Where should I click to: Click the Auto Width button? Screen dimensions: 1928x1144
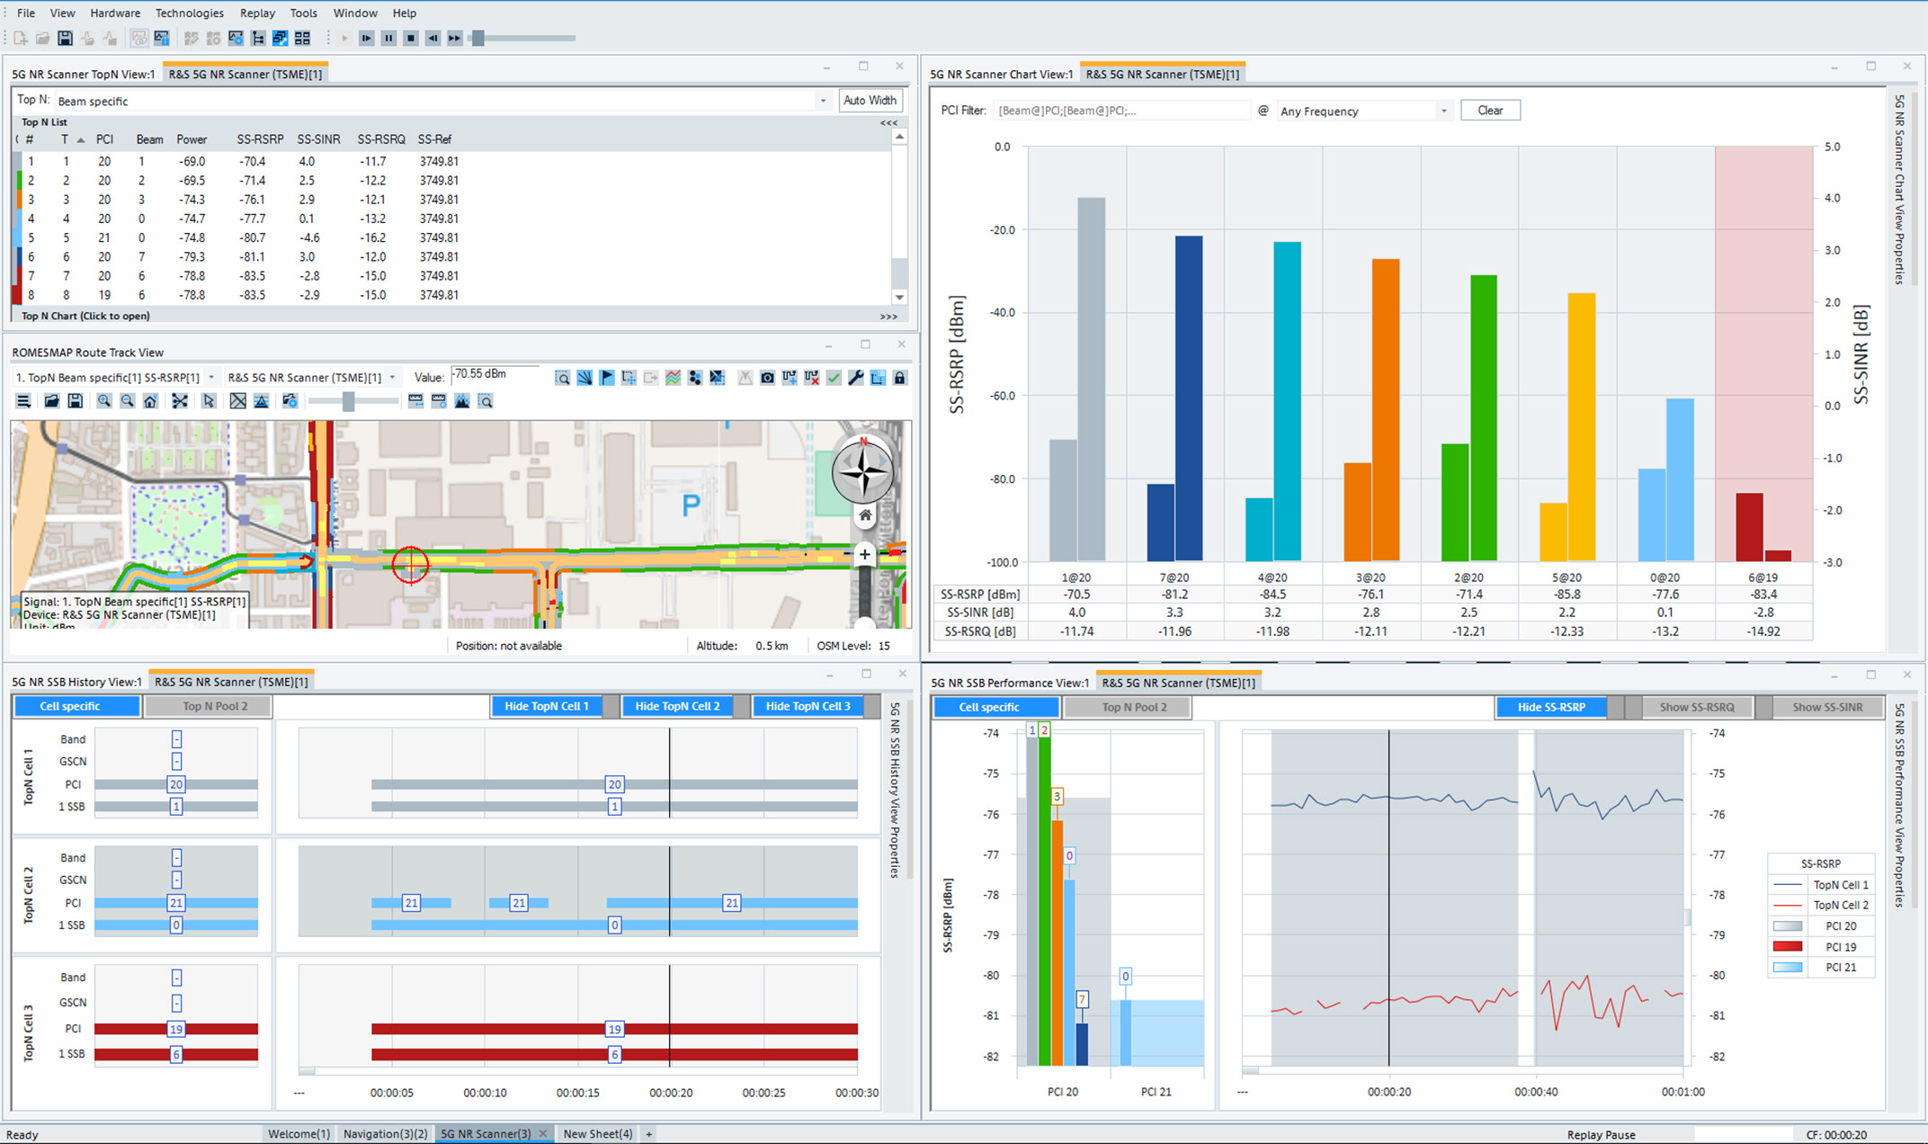coord(869,101)
